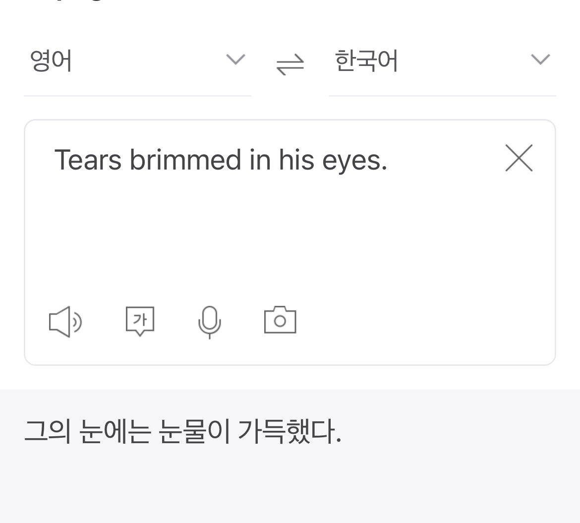The height and width of the screenshot is (523, 580).
Task: Open the 영어 source language selector
Action: (x=51, y=61)
